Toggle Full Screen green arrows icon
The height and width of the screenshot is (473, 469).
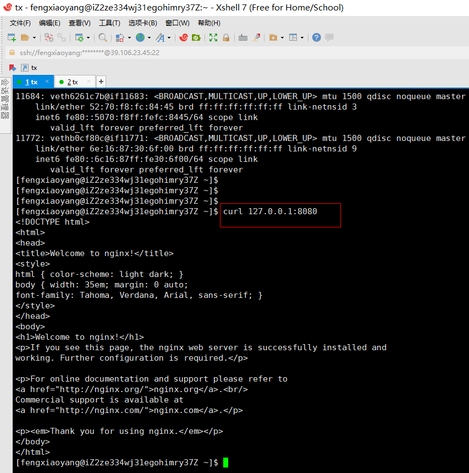pyautogui.click(x=213, y=37)
